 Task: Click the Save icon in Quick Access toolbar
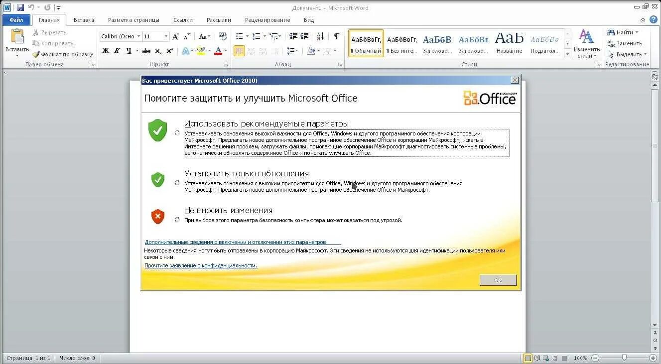20,7
